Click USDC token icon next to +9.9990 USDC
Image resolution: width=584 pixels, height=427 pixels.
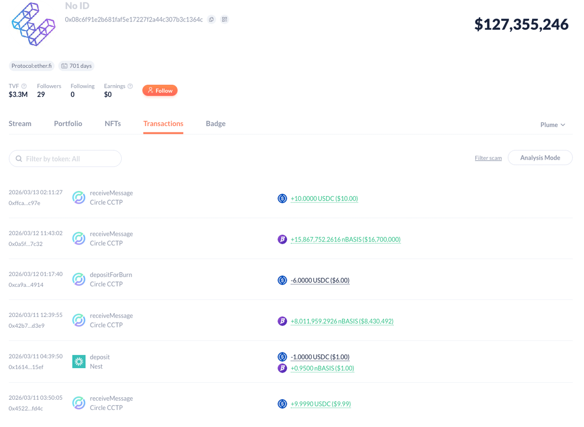pos(282,404)
